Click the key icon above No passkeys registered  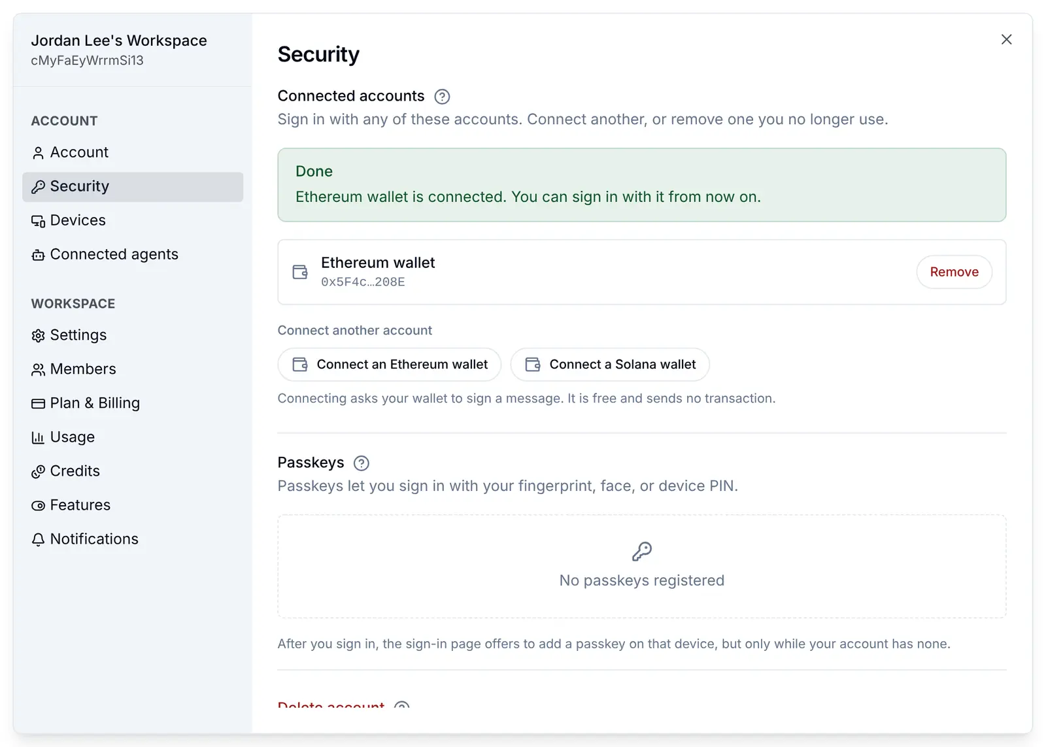(642, 552)
